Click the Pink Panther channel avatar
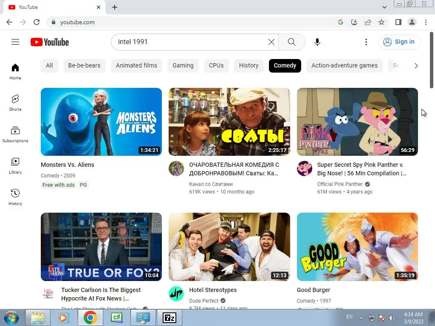The image size is (435, 326). (x=304, y=169)
